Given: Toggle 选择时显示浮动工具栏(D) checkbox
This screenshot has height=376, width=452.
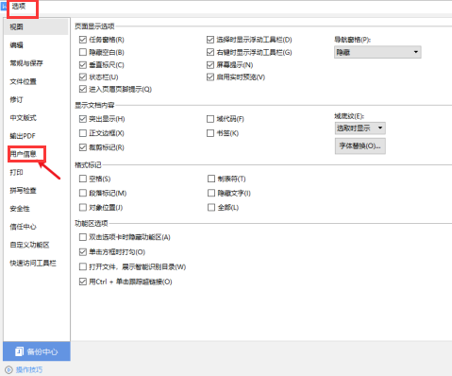Looking at the screenshot, I should [210, 40].
